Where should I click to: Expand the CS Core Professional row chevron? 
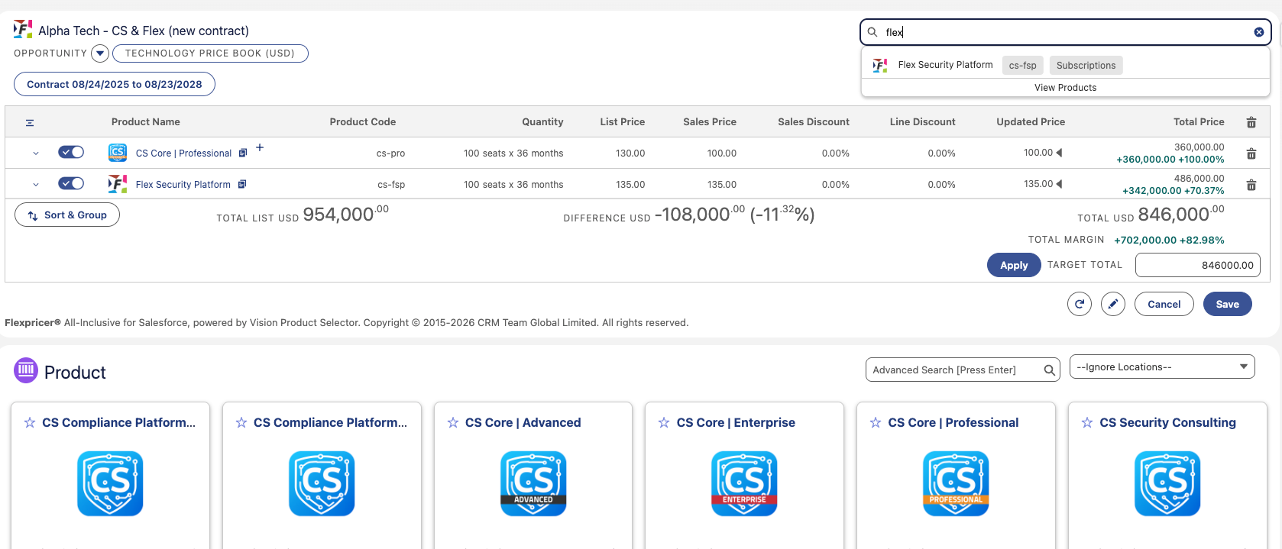click(36, 153)
